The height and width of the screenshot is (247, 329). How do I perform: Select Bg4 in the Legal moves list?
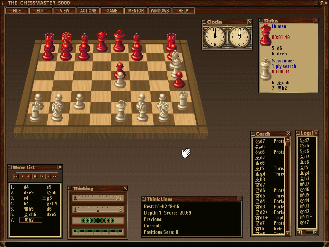point(305,173)
